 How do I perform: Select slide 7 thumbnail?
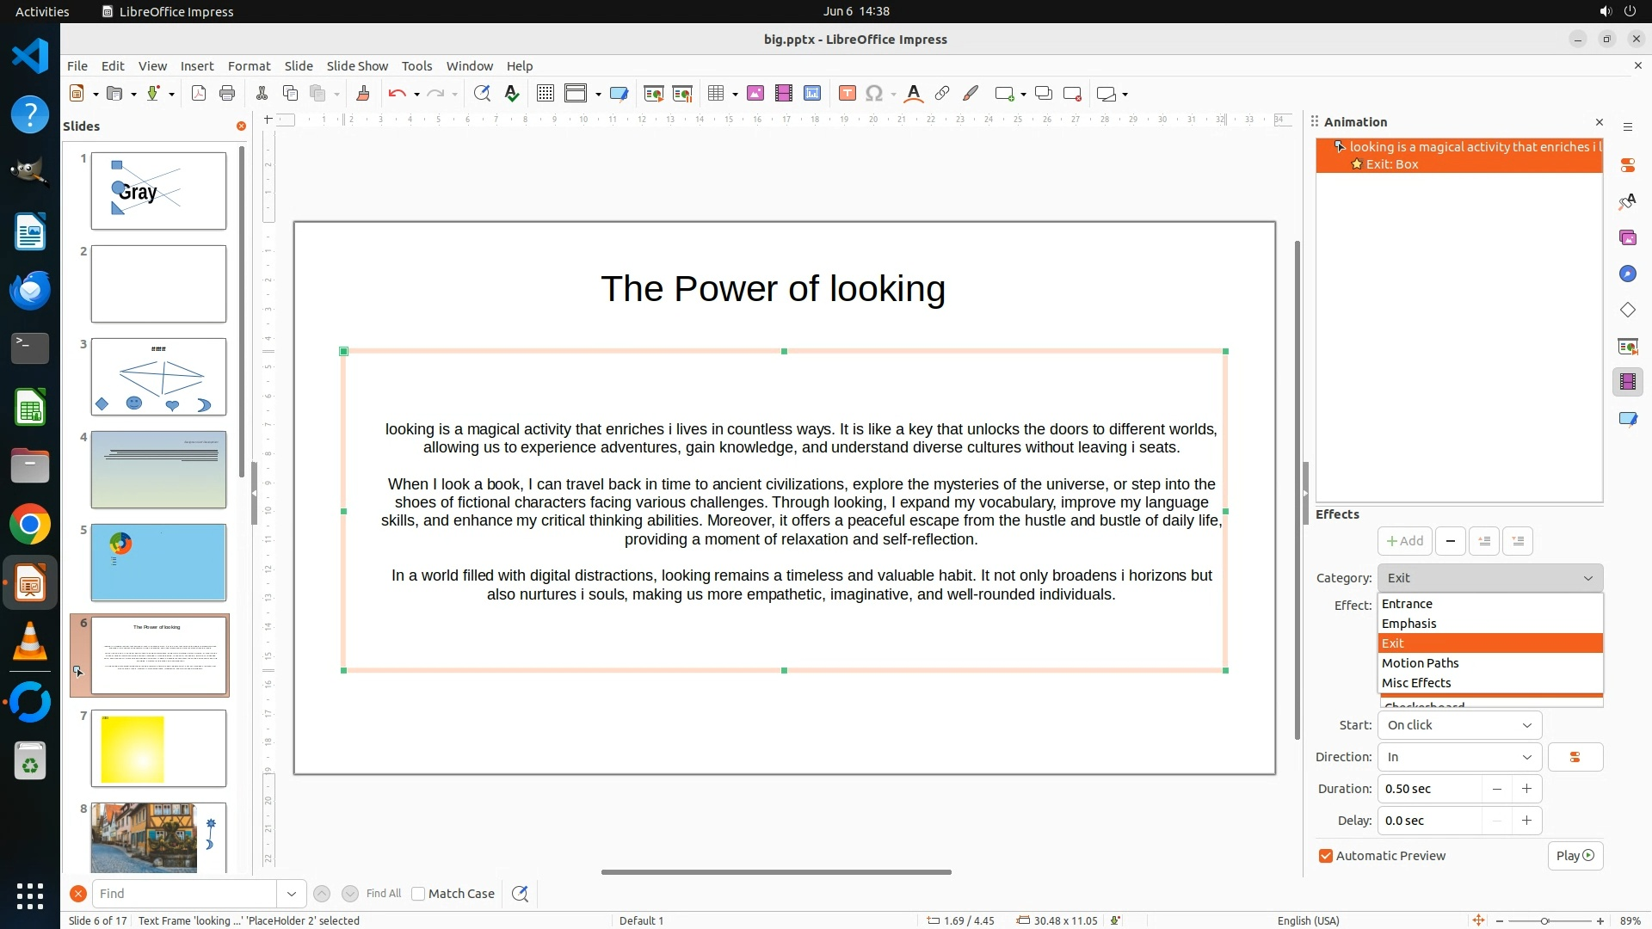pos(158,748)
